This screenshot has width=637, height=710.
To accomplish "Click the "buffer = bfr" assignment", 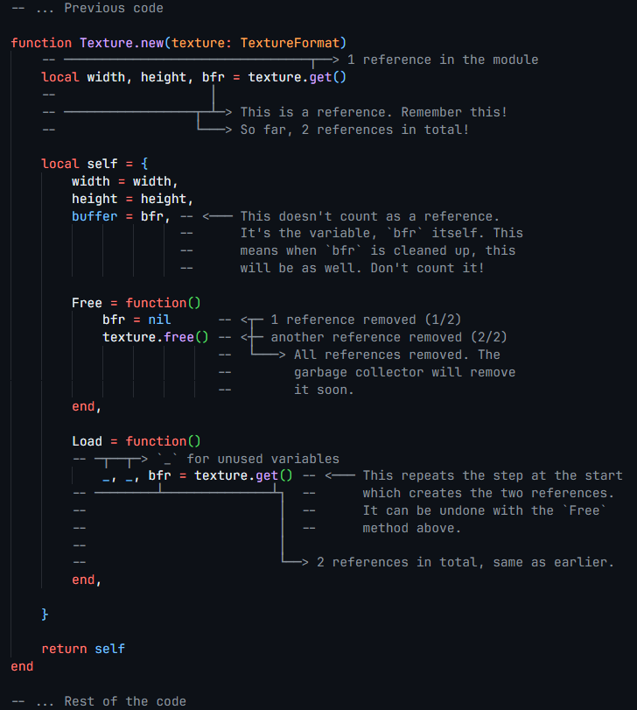I will (118, 216).
